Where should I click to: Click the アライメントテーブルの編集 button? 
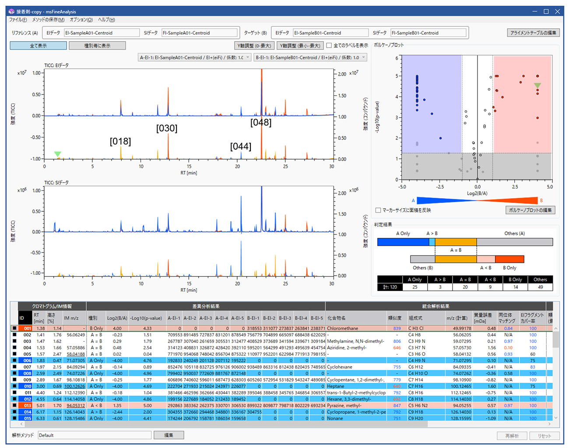[533, 33]
